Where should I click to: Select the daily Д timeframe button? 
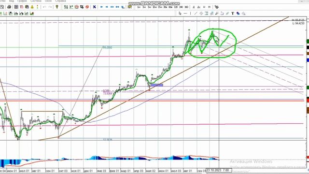[194, 7]
